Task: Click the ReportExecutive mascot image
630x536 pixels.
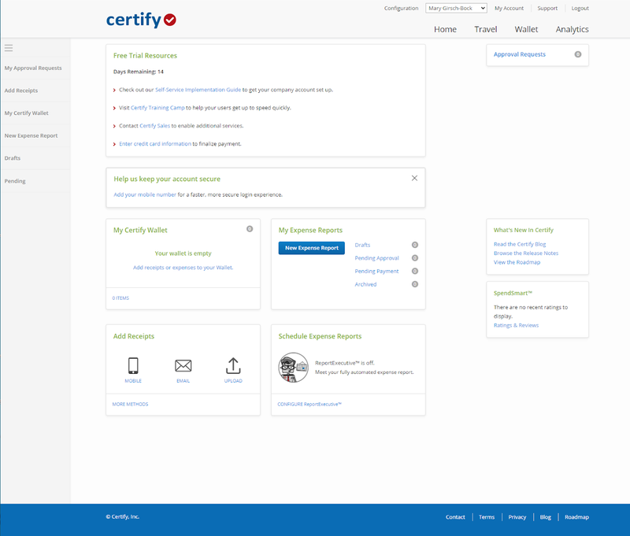Action: point(293,368)
